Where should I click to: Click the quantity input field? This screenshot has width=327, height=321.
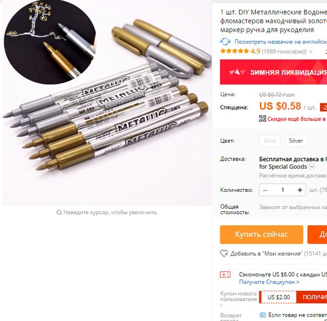[283, 190]
